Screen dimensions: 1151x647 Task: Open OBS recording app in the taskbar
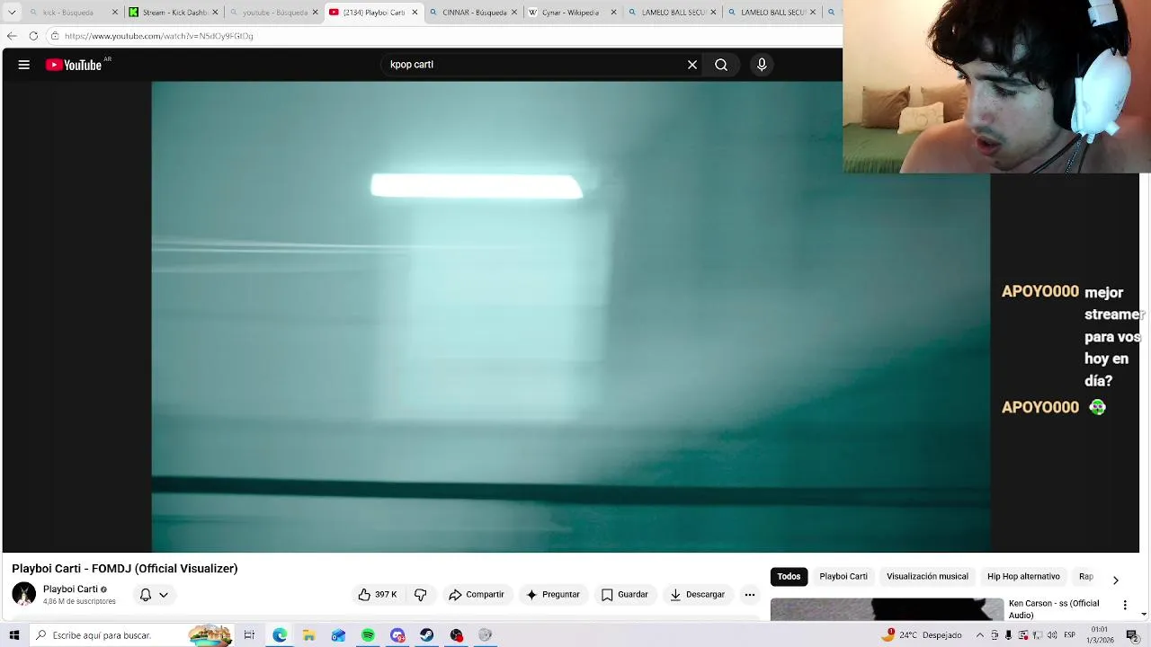coord(456,635)
